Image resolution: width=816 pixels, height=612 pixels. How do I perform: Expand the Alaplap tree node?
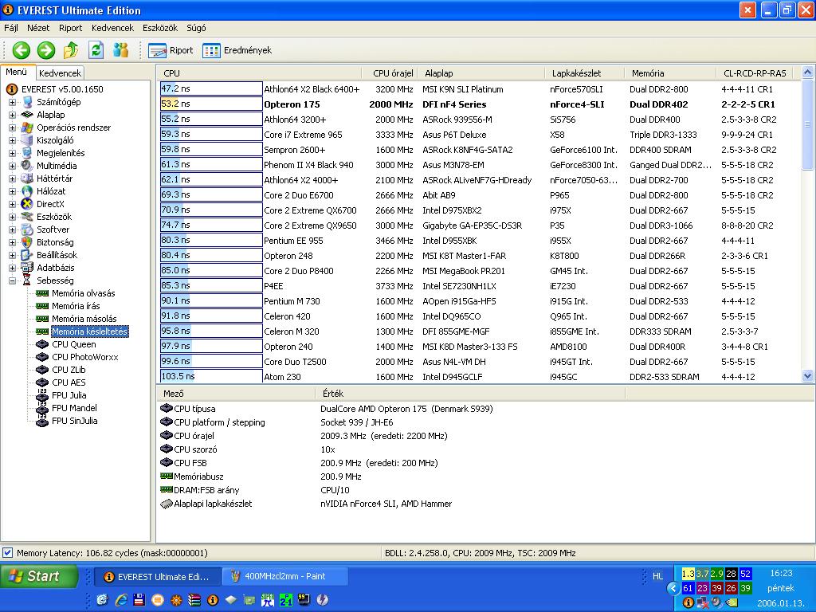tap(12, 115)
